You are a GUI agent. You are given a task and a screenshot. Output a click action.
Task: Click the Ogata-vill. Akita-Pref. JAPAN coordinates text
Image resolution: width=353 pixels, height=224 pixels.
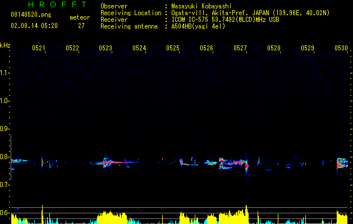click(250, 13)
